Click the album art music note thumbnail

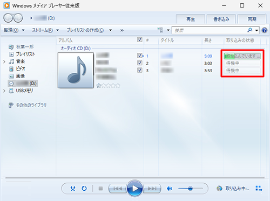76,70
